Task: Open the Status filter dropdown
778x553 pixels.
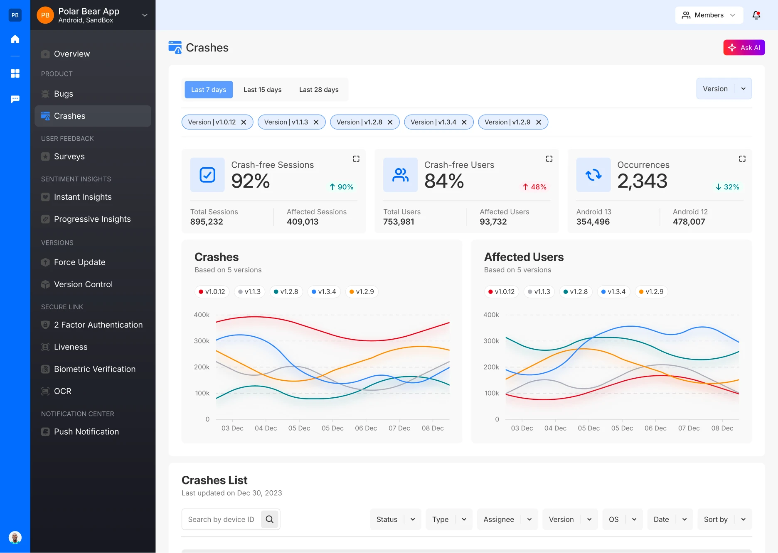Action: pyautogui.click(x=395, y=519)
